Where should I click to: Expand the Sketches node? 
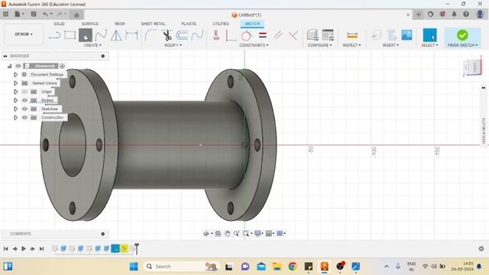(15, 108)
